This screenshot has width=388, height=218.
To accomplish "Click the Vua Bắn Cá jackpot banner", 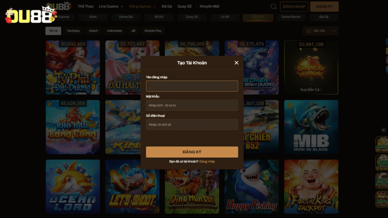I will (311, 67).
